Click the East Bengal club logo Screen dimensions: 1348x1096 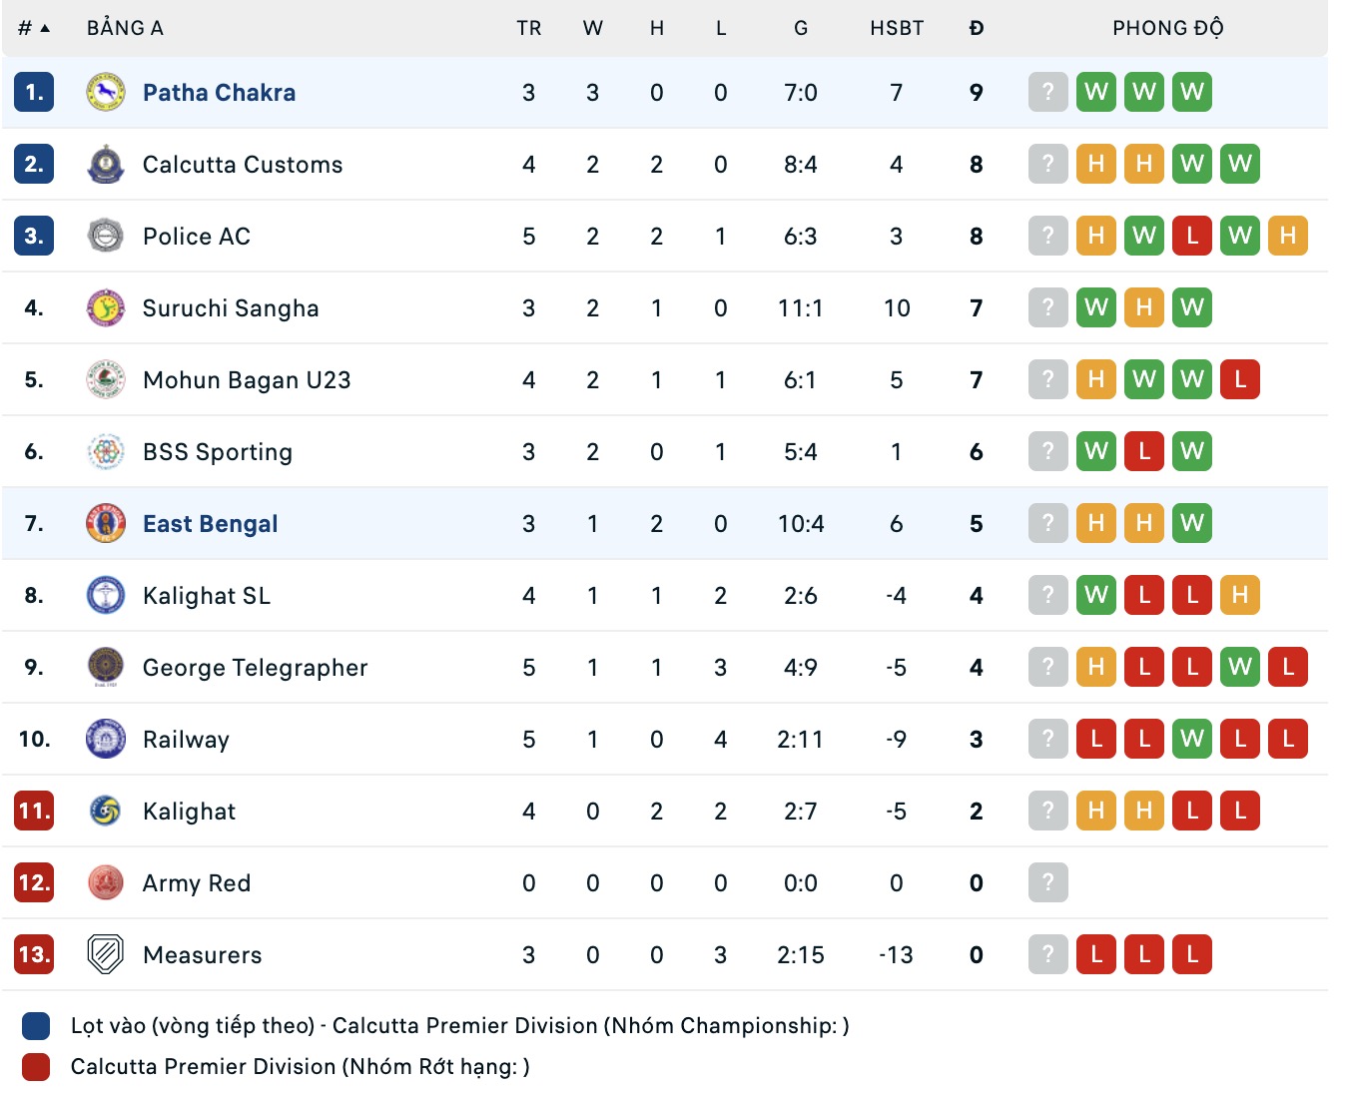105,523
